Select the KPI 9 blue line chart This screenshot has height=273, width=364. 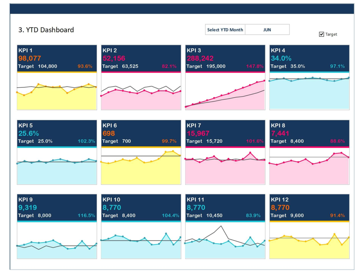coord(57,243)
